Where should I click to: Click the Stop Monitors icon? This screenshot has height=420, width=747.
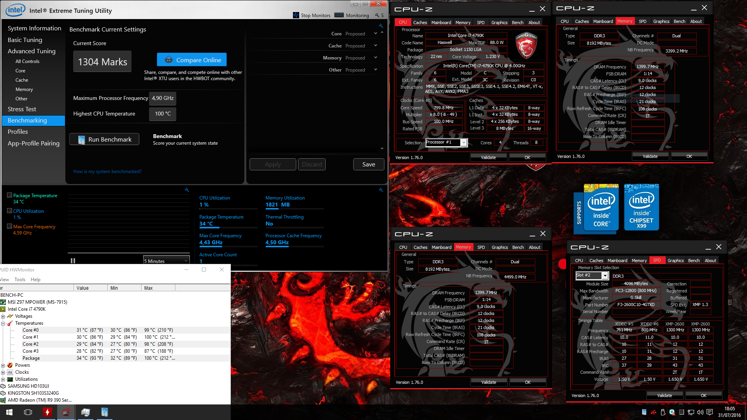tap(296, 15)
